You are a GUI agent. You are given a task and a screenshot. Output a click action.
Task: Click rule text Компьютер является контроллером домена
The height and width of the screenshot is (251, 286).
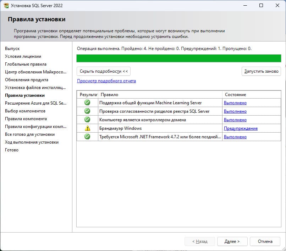(x=142, y=120)
